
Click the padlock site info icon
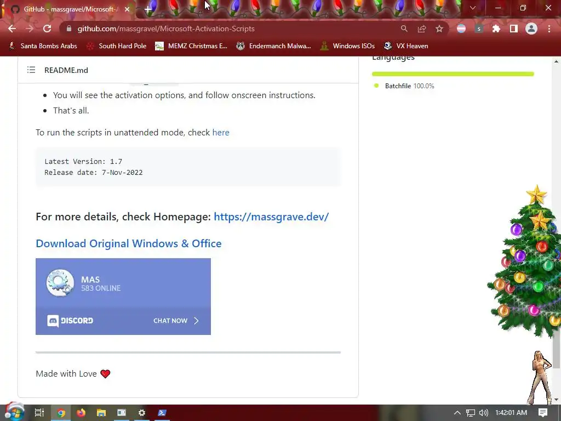point(69,29)
